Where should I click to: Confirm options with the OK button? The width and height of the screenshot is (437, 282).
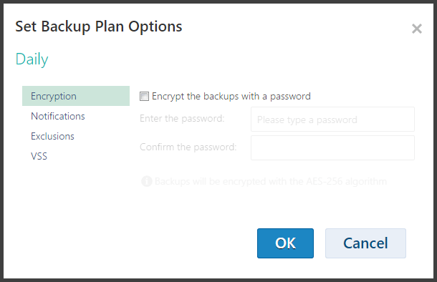tap(285, 243)
